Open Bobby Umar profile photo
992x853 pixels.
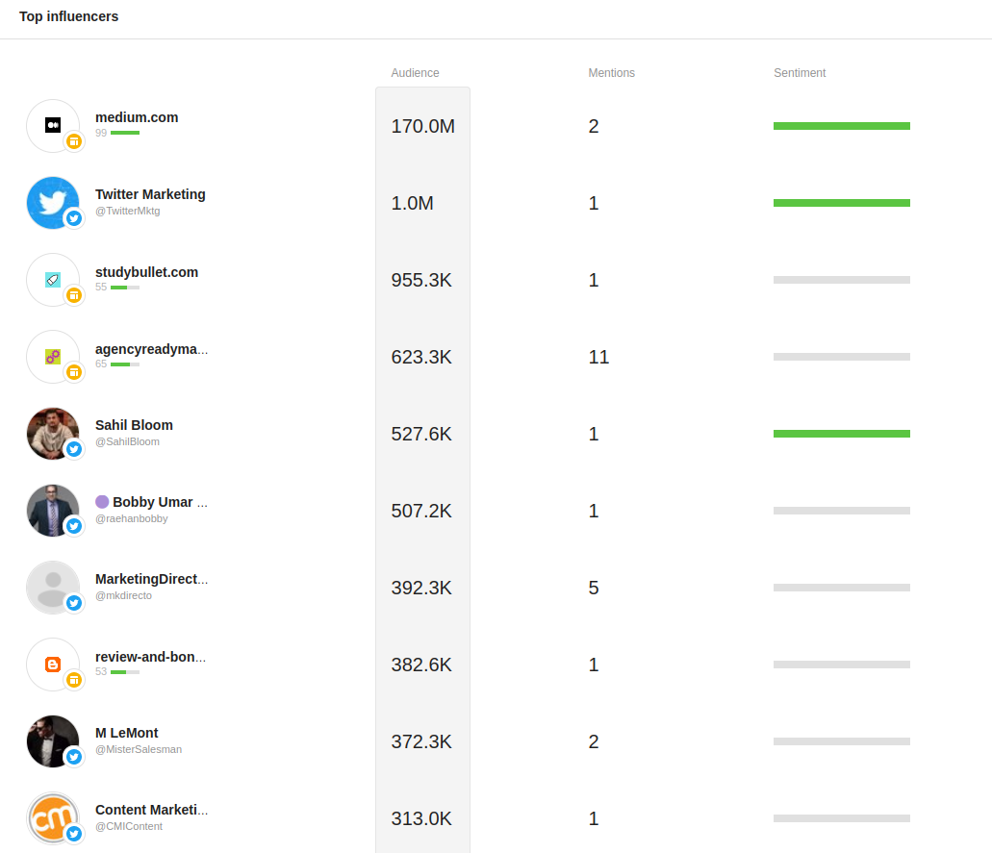click(53, 511)
